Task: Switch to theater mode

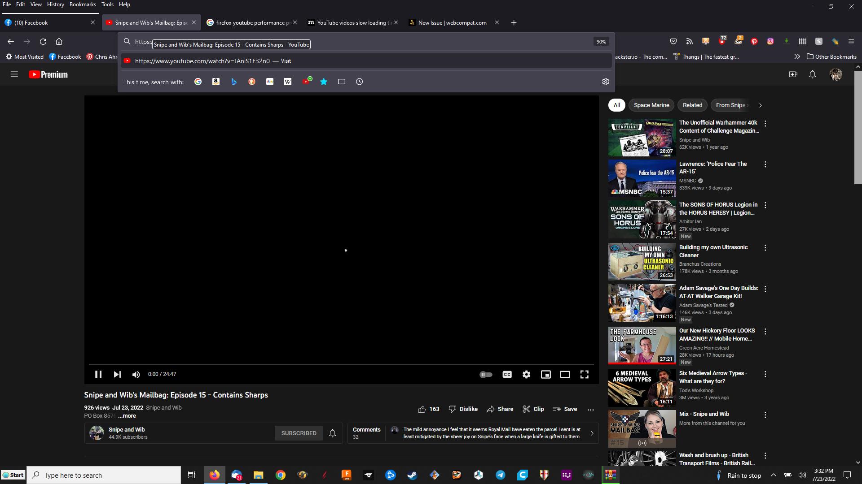Action: (565, 374)
